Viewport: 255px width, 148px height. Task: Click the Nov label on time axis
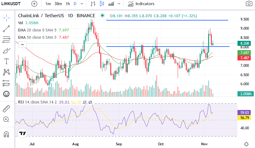pos(204,144)
